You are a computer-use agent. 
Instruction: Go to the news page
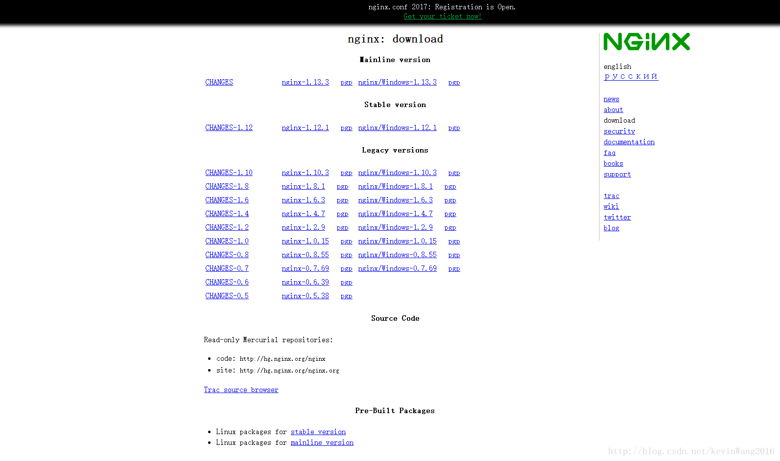click(611, 99)
